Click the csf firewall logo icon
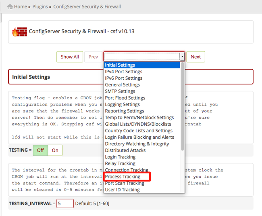 20,32
